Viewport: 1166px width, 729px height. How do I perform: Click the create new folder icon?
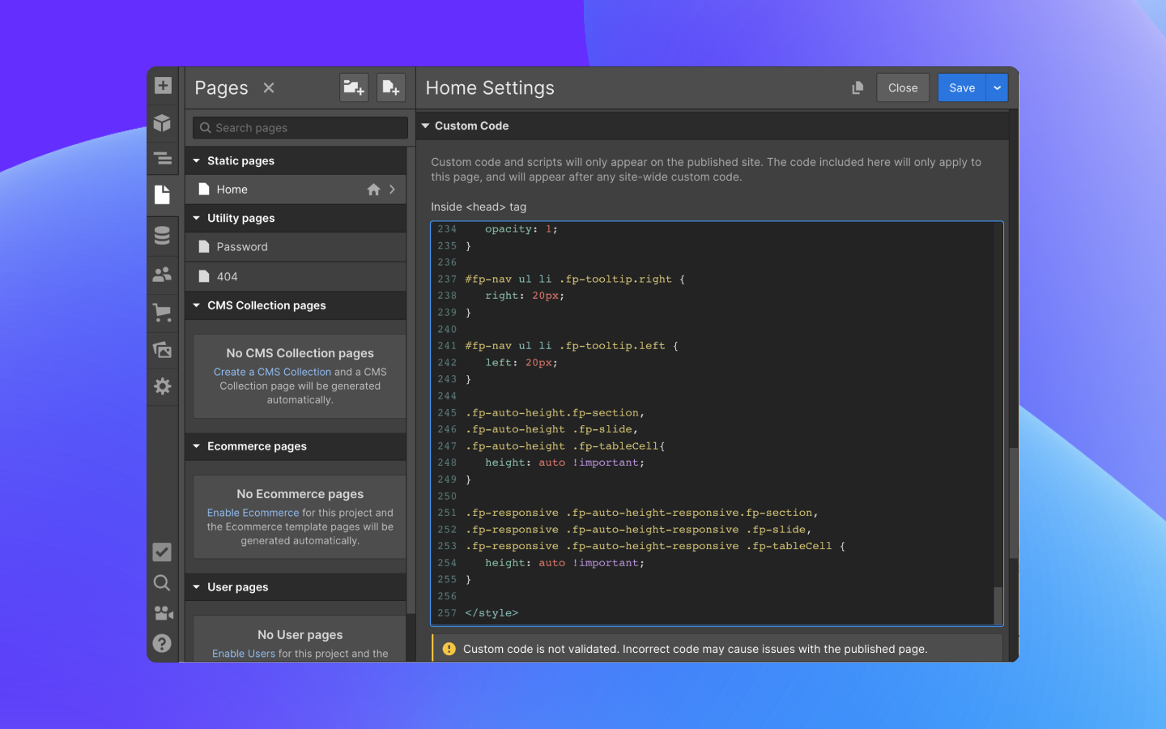pyautogui.click(x=354, y=87)
